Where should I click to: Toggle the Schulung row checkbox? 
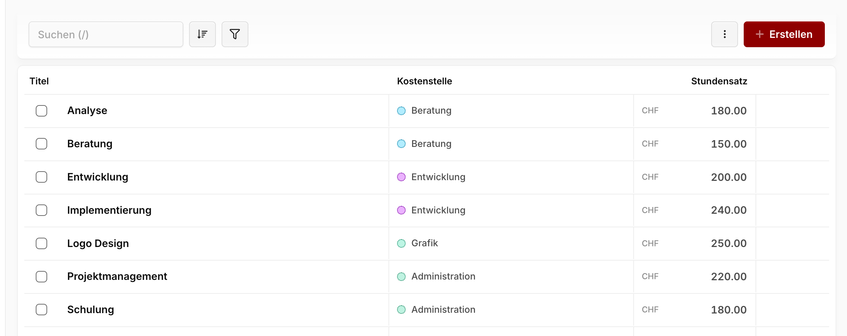41,310
